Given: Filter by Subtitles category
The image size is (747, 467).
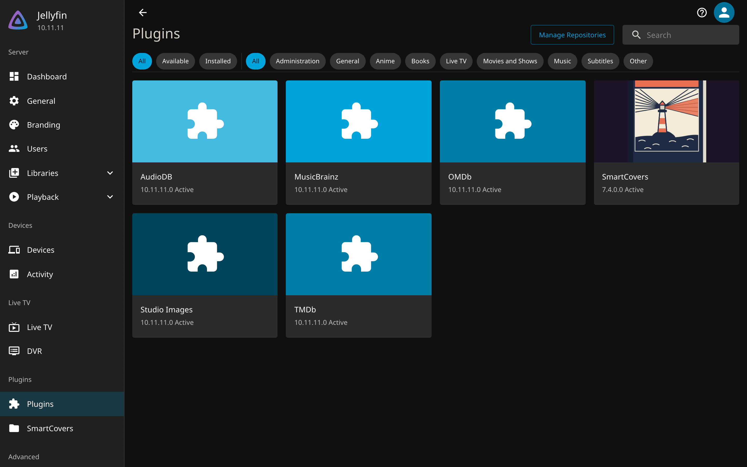Looking at the screenshot, I should (x=600, y=61).
